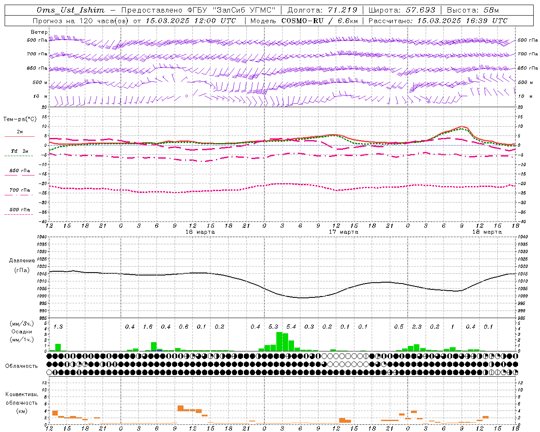Click the Давление pressure panel label
The image size is (540, 432).
(x=22, y=261)
